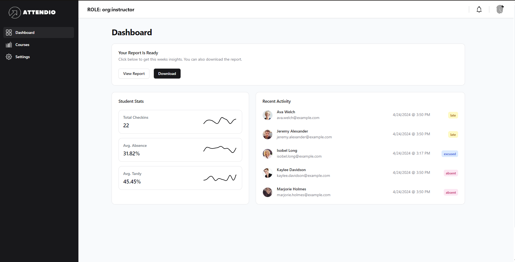Select Settings from the sidebar menu
The width and height of the screenshot is (515, 262).
23,57
